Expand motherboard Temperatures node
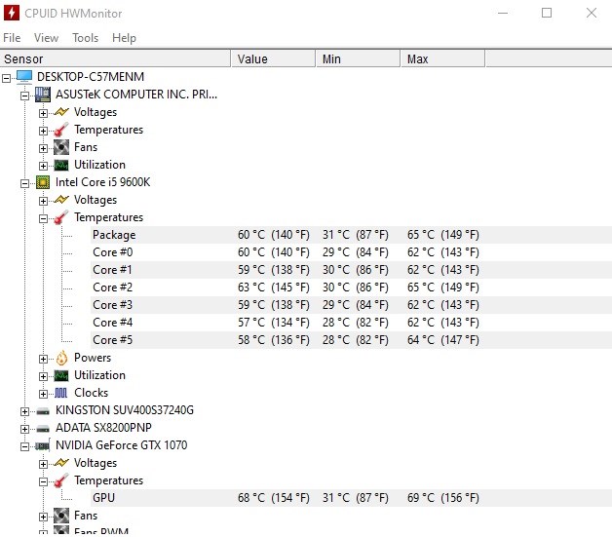 43,132
